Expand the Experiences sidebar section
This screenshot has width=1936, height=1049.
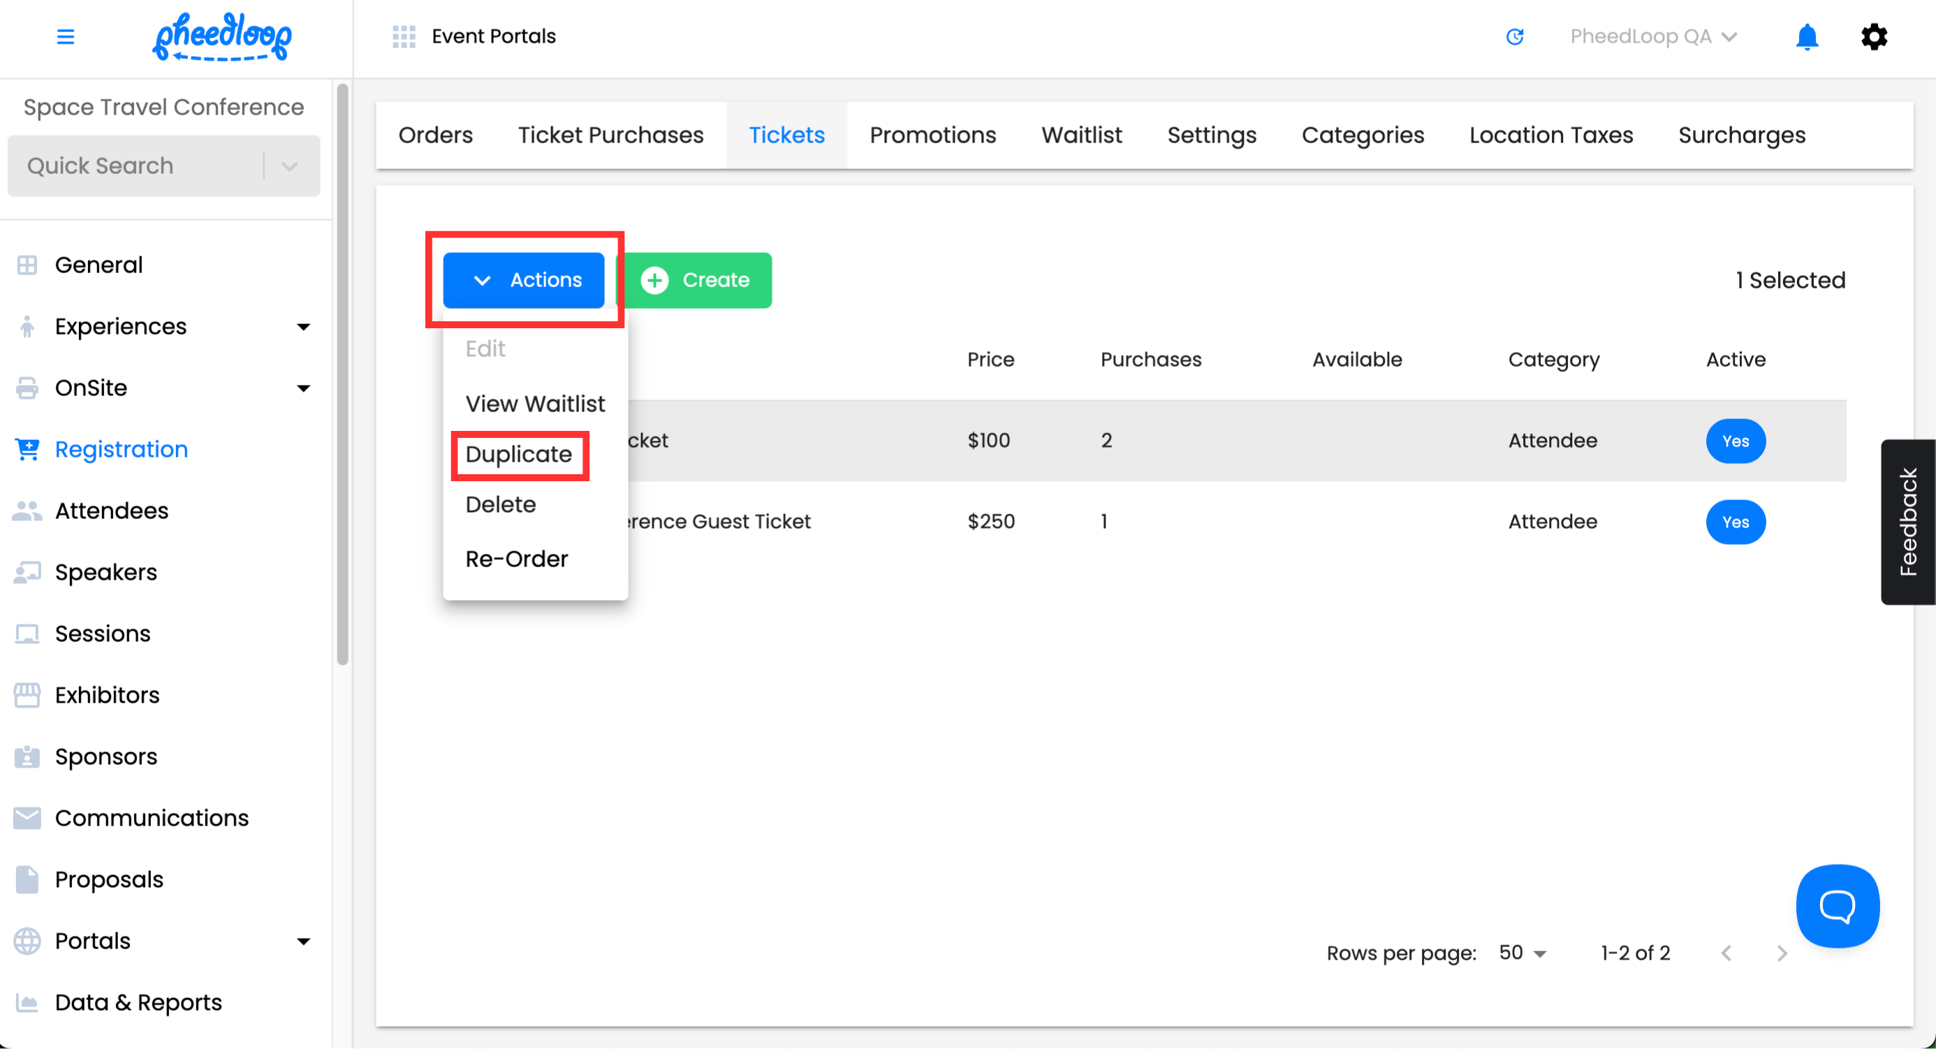[x=303, y=327]
